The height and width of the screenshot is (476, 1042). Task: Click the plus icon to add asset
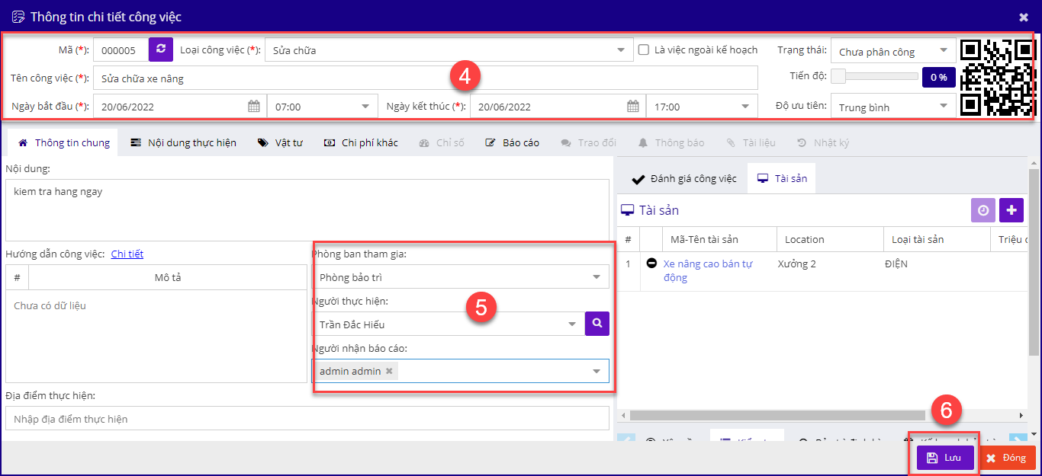click(1011, 210)
